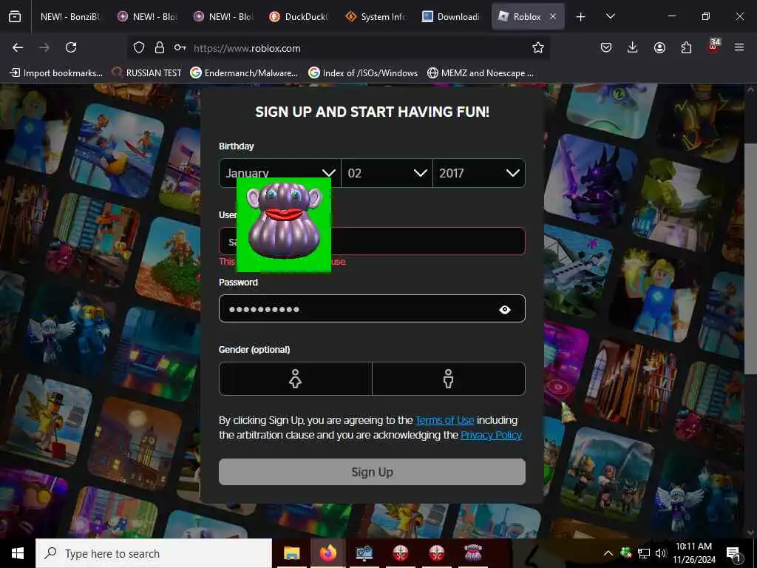Open the Endermanch/Malware bookmark

coord(244,73)
